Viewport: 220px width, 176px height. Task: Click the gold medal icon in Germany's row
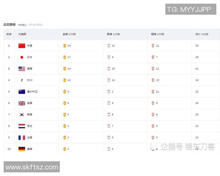pyautogui.click(x=65, y=149)
